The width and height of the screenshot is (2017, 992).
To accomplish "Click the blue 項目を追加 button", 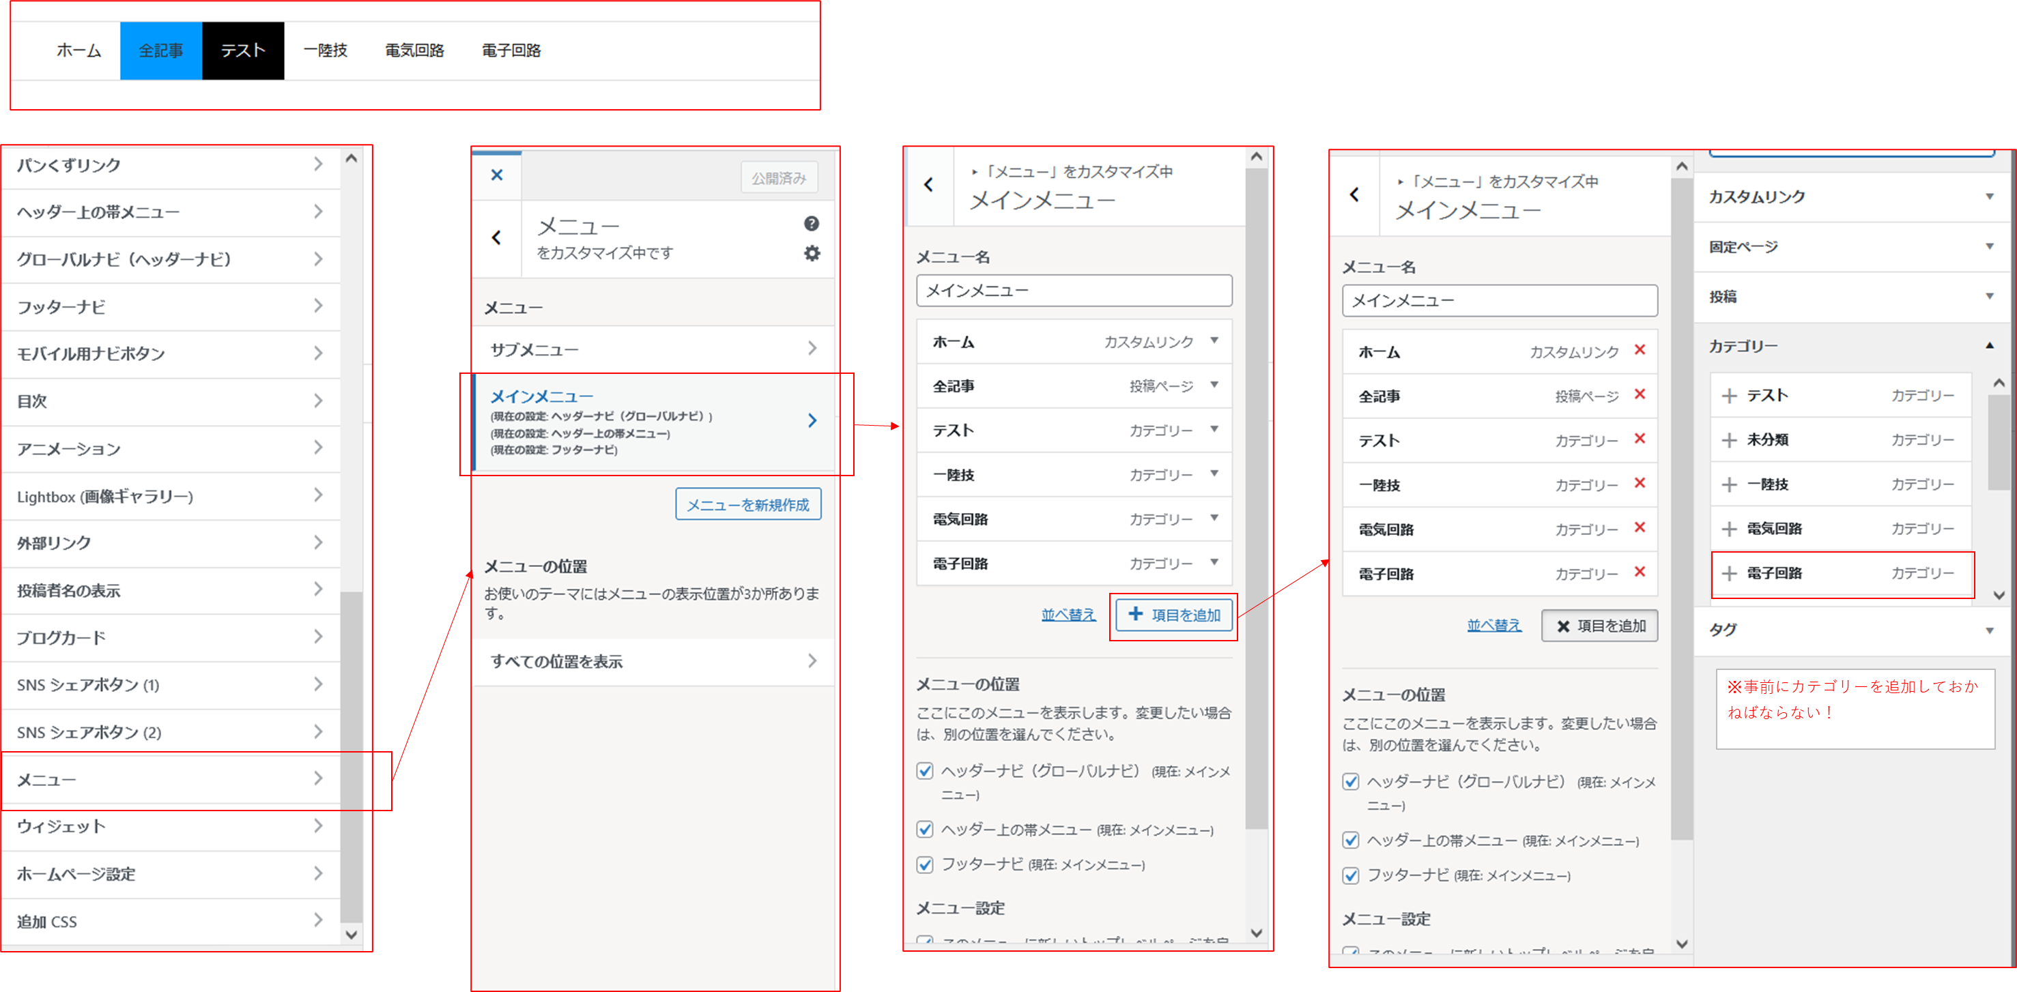I will click(1174, 615).
